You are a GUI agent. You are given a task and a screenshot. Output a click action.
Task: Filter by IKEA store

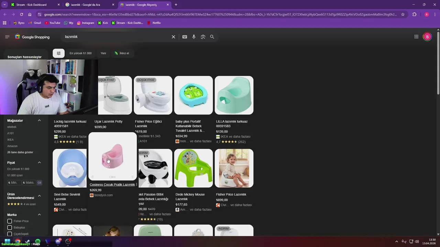(x=10, y=140)
